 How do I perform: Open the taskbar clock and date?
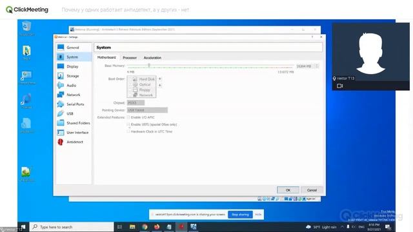pos(374,227)
